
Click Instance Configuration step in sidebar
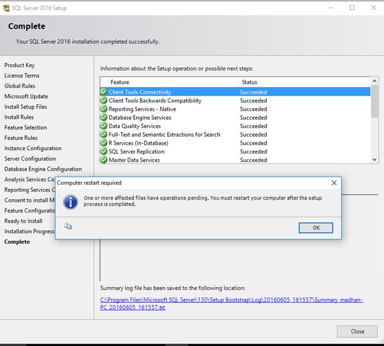33,149
